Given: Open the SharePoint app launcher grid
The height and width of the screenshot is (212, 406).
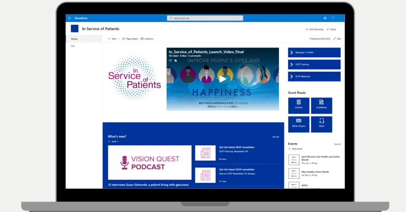Looking at the screenshot, I should click(x=69, y=18).
